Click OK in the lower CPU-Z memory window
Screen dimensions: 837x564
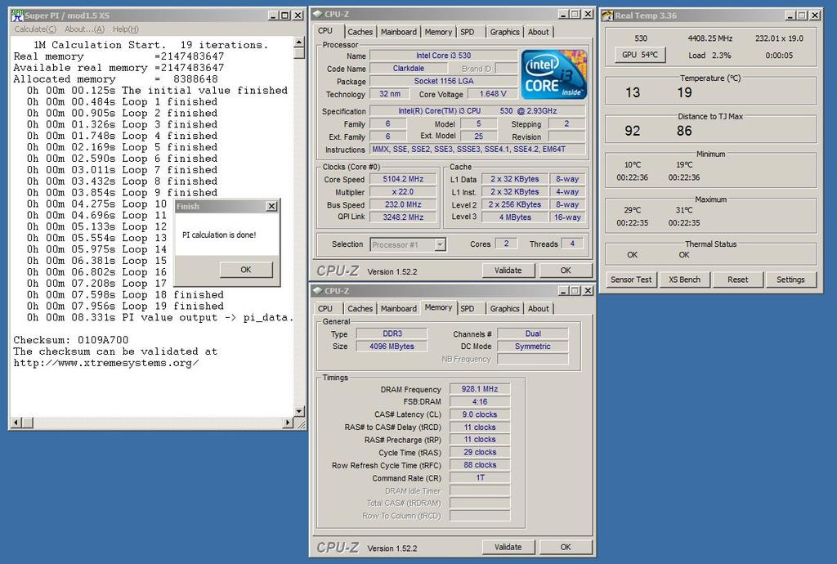pyautogui.click(x=566, y=547)
